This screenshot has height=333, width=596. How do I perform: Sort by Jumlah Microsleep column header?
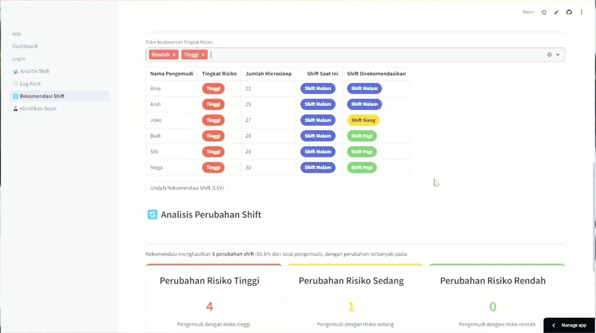pos(268,74)
